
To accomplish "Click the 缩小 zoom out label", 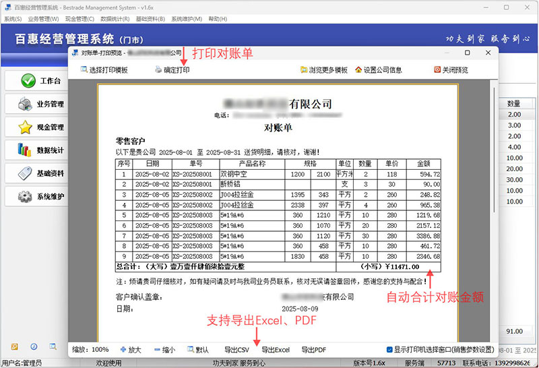I will [x=168, y=350].
